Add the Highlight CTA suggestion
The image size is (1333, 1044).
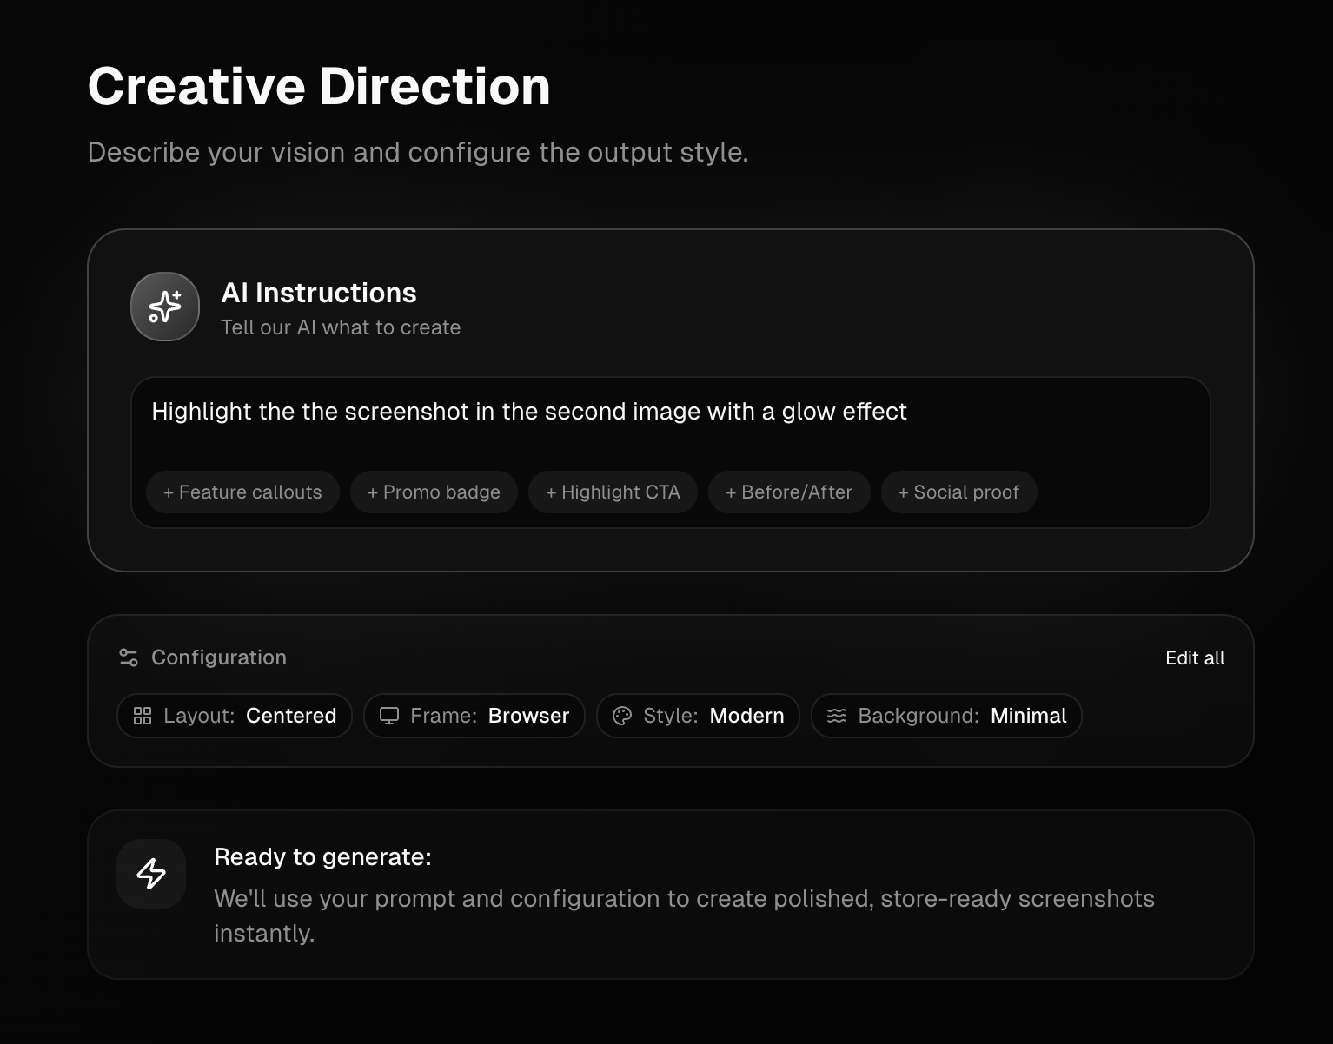(612, 492)
